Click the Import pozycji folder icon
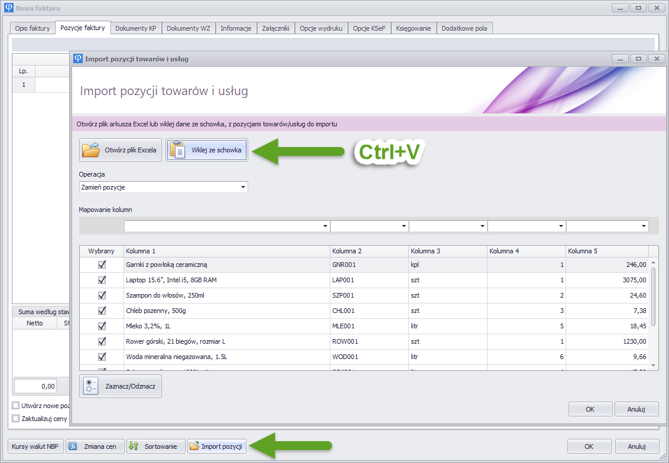This screenshot has height=463, width=669. [x=194, y=446]
